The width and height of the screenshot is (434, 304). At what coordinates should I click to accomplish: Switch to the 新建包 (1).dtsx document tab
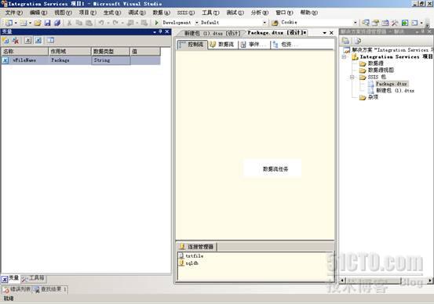[212, 33]
